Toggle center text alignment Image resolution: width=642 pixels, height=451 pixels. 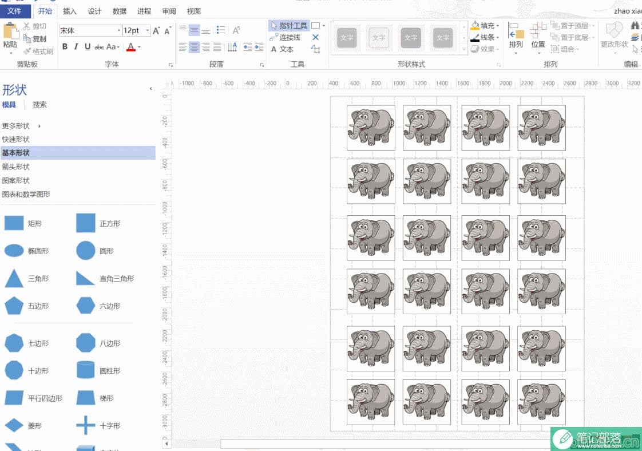pos(194,47)
